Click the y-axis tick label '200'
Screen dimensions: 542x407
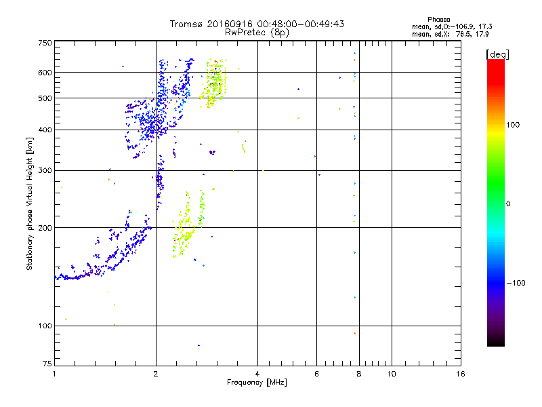pos(45,228)
